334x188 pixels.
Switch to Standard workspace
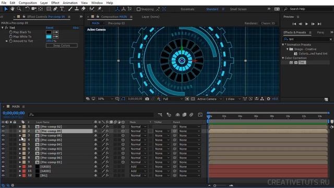[x=212, y=9]
